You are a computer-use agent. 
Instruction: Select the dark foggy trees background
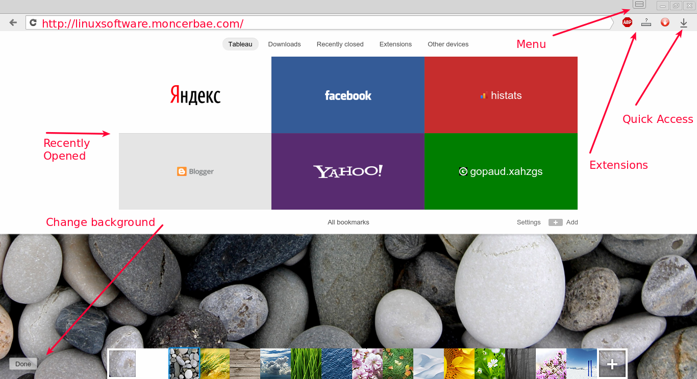click(x=520, y=364)
